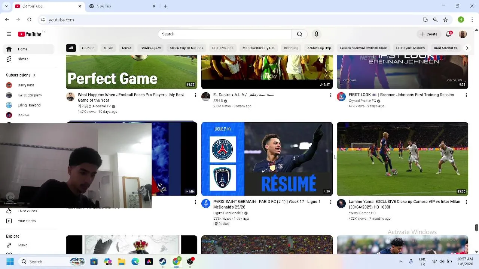Select the Music filter chip

[108, 48]
